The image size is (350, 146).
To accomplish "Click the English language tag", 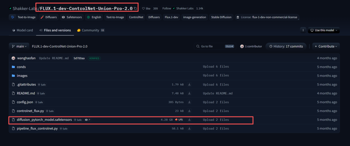I will click(x=94, y=17).
